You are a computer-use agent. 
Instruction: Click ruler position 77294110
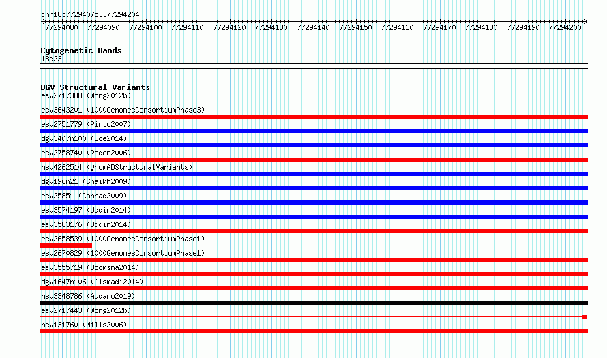188,27
